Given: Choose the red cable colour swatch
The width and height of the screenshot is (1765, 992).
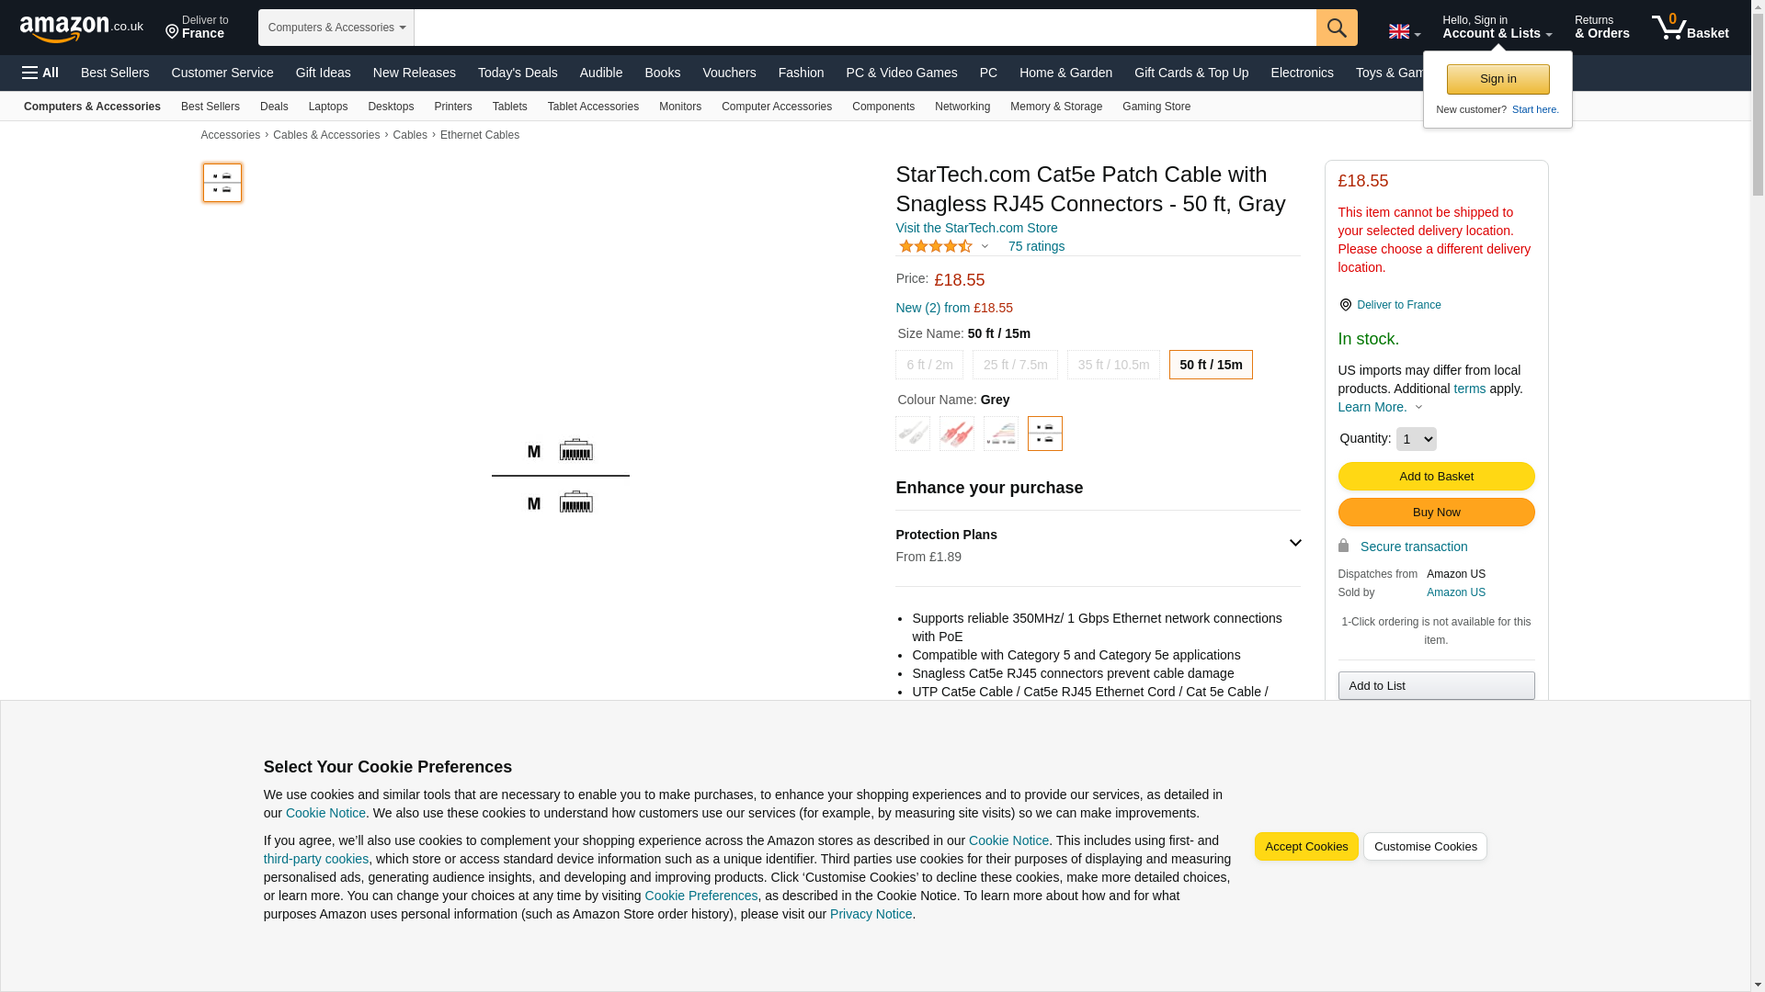Looking at the screenshot, I should 956,434.
